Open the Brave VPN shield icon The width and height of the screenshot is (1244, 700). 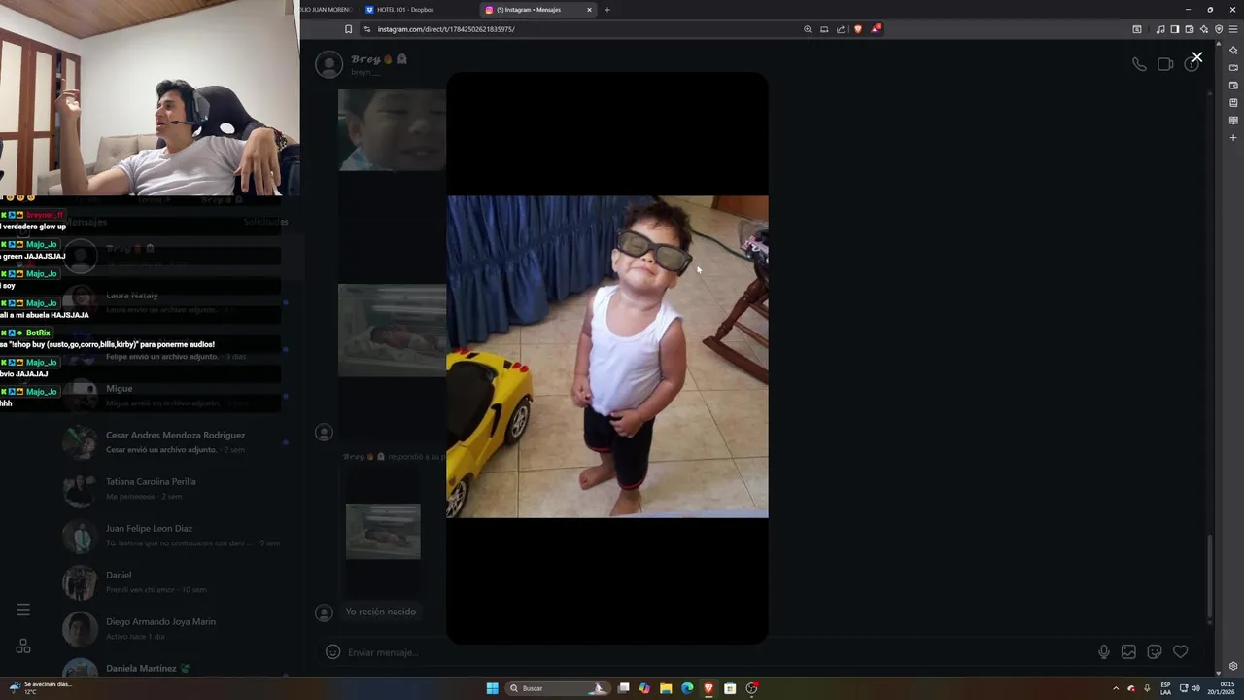click(x=1219, y=29)
